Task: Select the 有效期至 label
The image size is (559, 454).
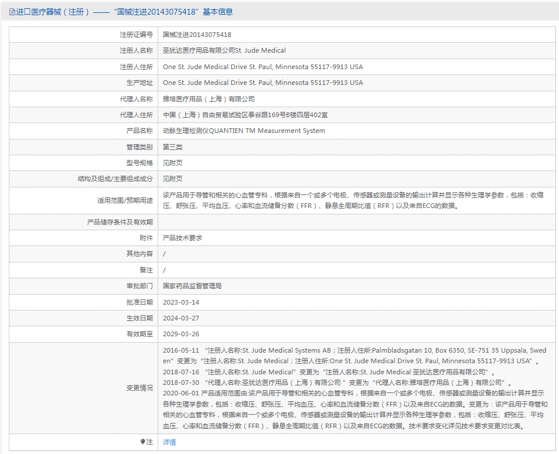Action: pyautogui.click(x=139, y=334)
